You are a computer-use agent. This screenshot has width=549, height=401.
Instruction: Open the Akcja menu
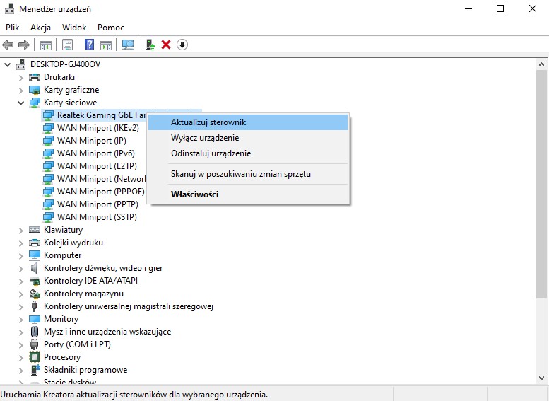click(40, 28)
